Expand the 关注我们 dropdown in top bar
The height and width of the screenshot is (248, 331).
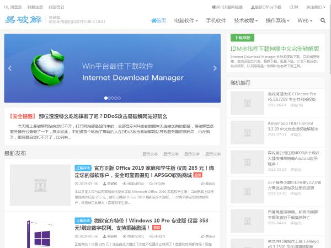click(316, 7)
